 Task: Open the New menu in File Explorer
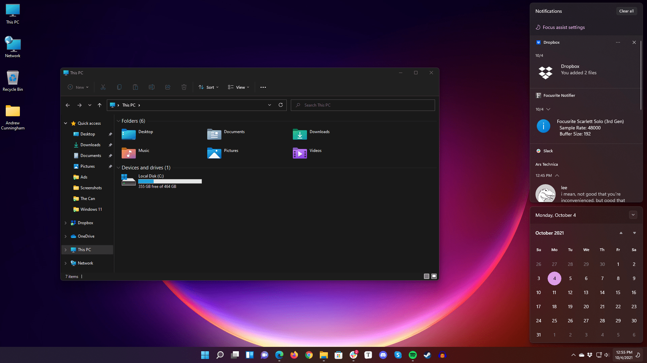point(78,87)
